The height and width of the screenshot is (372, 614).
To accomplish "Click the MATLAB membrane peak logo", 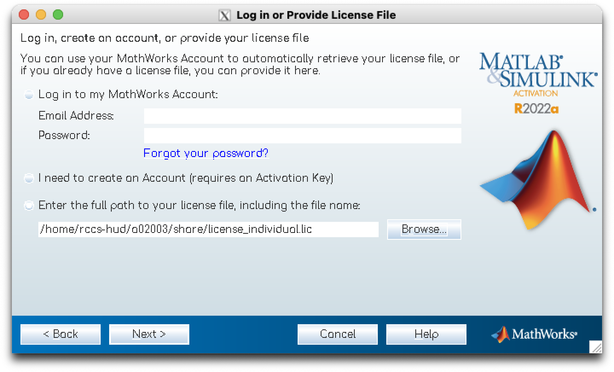I will click(x=537, y=179).
